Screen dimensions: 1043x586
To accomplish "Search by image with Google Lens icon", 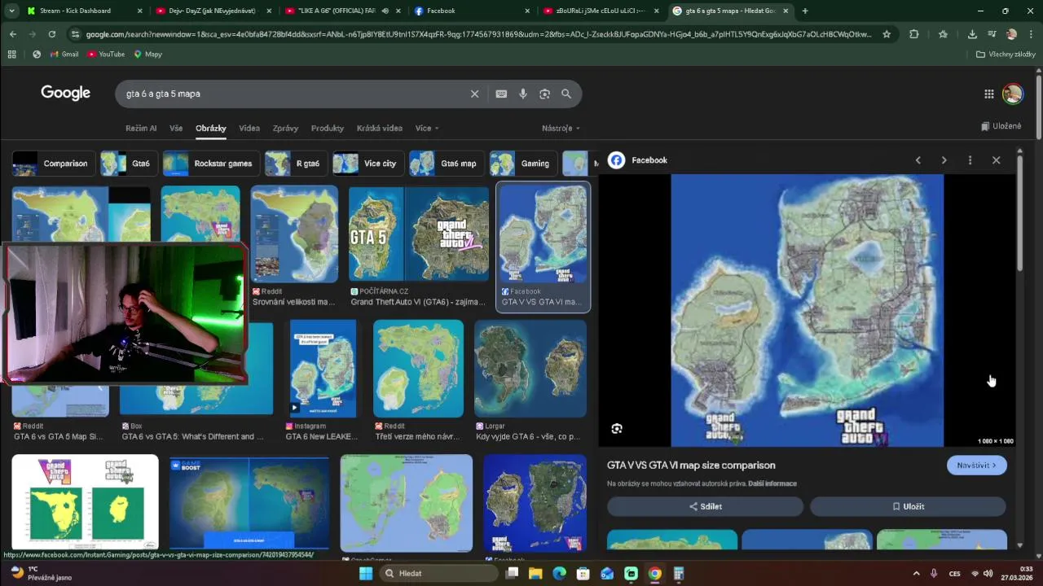I will tap(544, 94).
